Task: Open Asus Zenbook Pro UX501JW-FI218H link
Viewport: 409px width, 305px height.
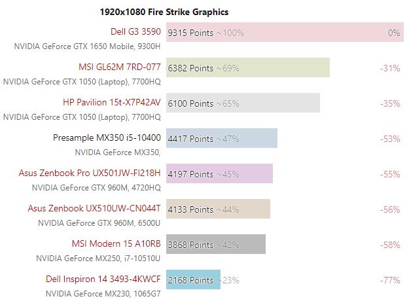Action: [94, 173]
